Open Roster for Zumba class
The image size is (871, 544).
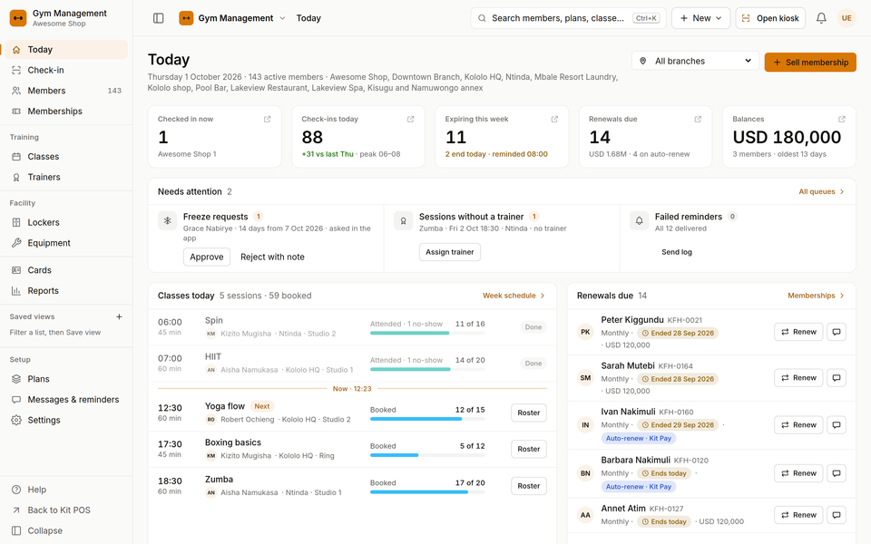[528, 486]
